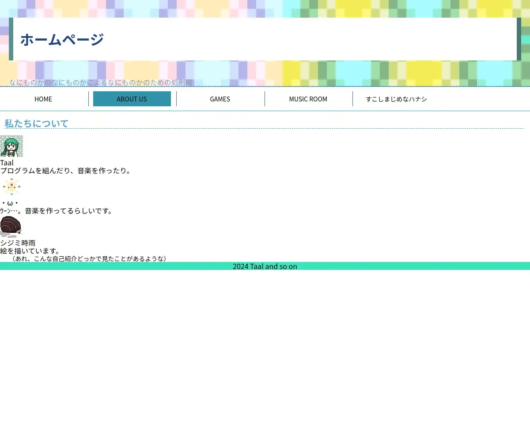The height and width of the screenshot is (441, 530).
Task: Open the HOME navigation item
Action: [x=43, y=99]
